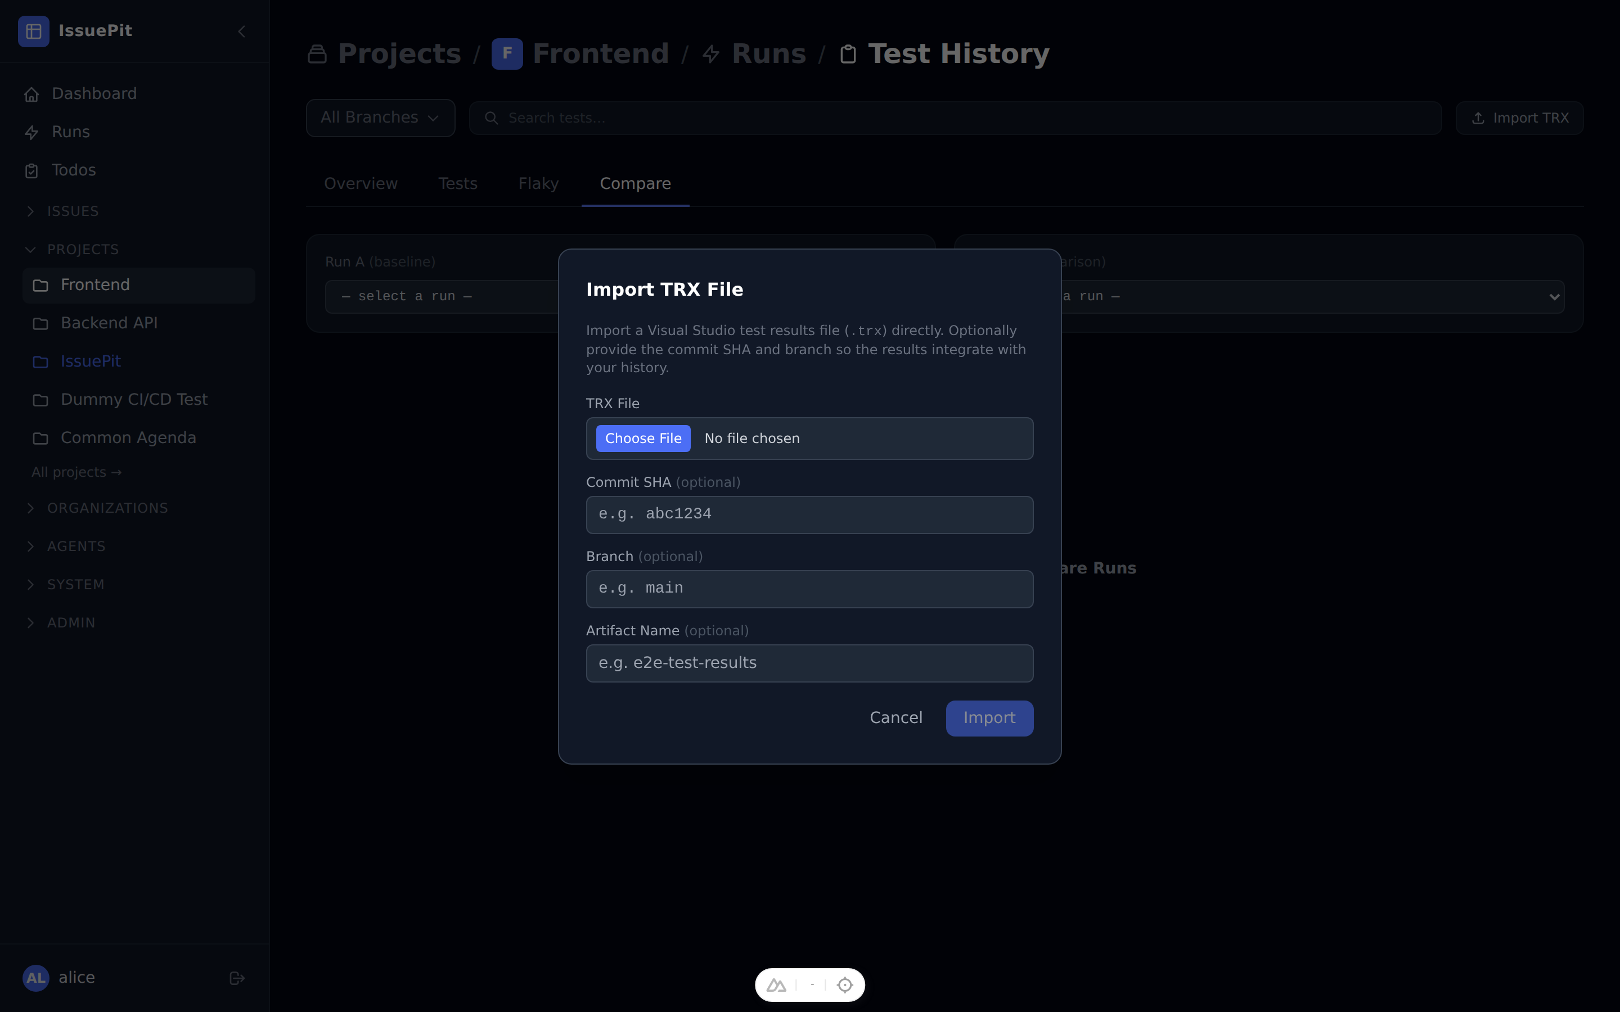Click Choose File to select a TRX file
Image resolution: width=1620 pixels, height=1012 pixels.
coord(642,438)
